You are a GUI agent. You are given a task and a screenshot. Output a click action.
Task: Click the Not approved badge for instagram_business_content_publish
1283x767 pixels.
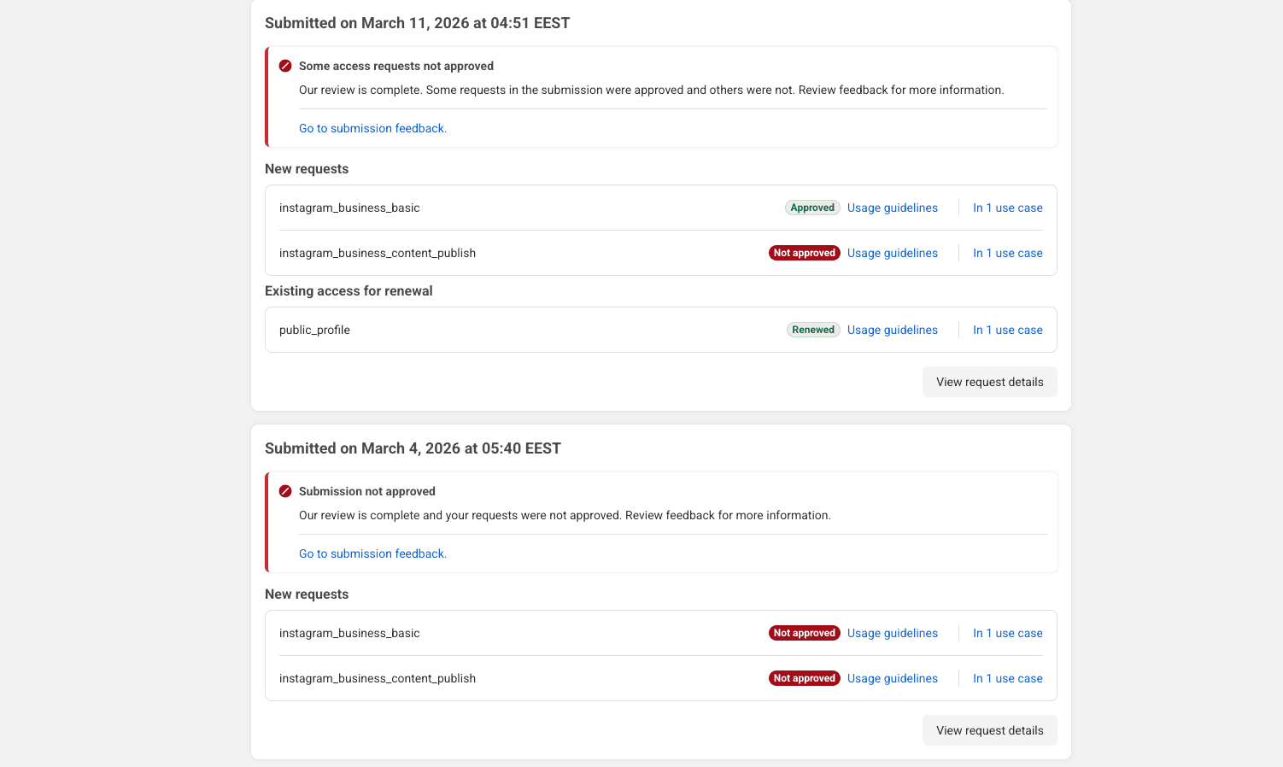pyautogui.click(x=804, y=253)
